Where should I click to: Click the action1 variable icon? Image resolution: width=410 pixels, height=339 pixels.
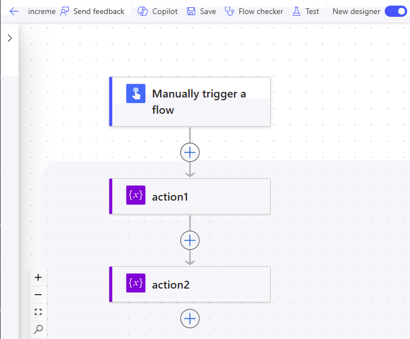coord(136,196)
